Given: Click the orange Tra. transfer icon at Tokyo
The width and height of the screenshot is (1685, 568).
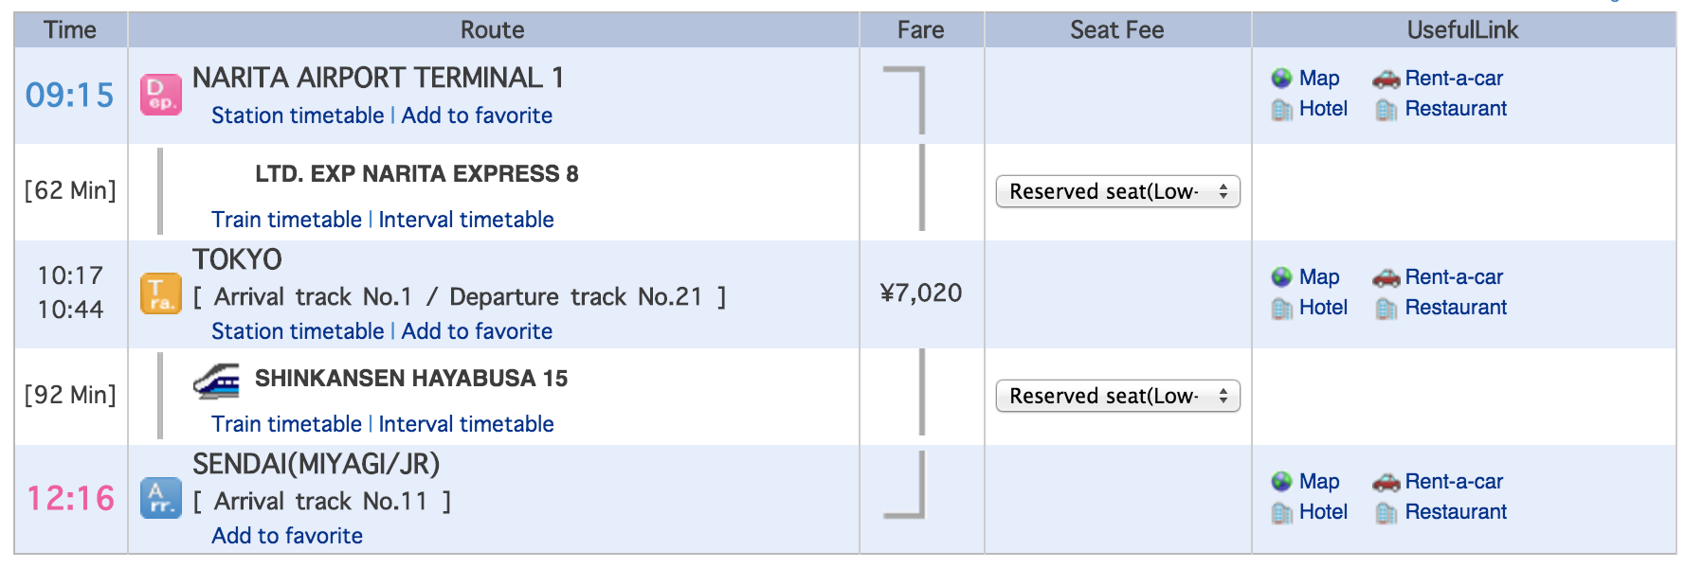Looking at the screenshot, I should point(161,293).
